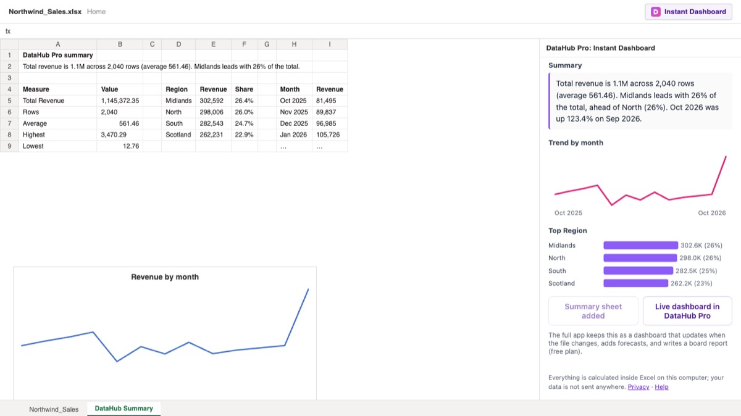Select the value 89,837
Viewport: 741px width, 416px height.
(330, 112)
